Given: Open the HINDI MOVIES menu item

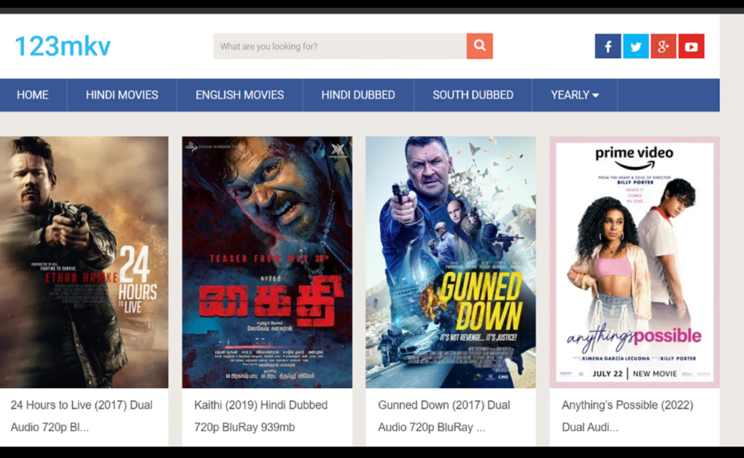Looking at the screenshot, I should click(x=122, y=95).
